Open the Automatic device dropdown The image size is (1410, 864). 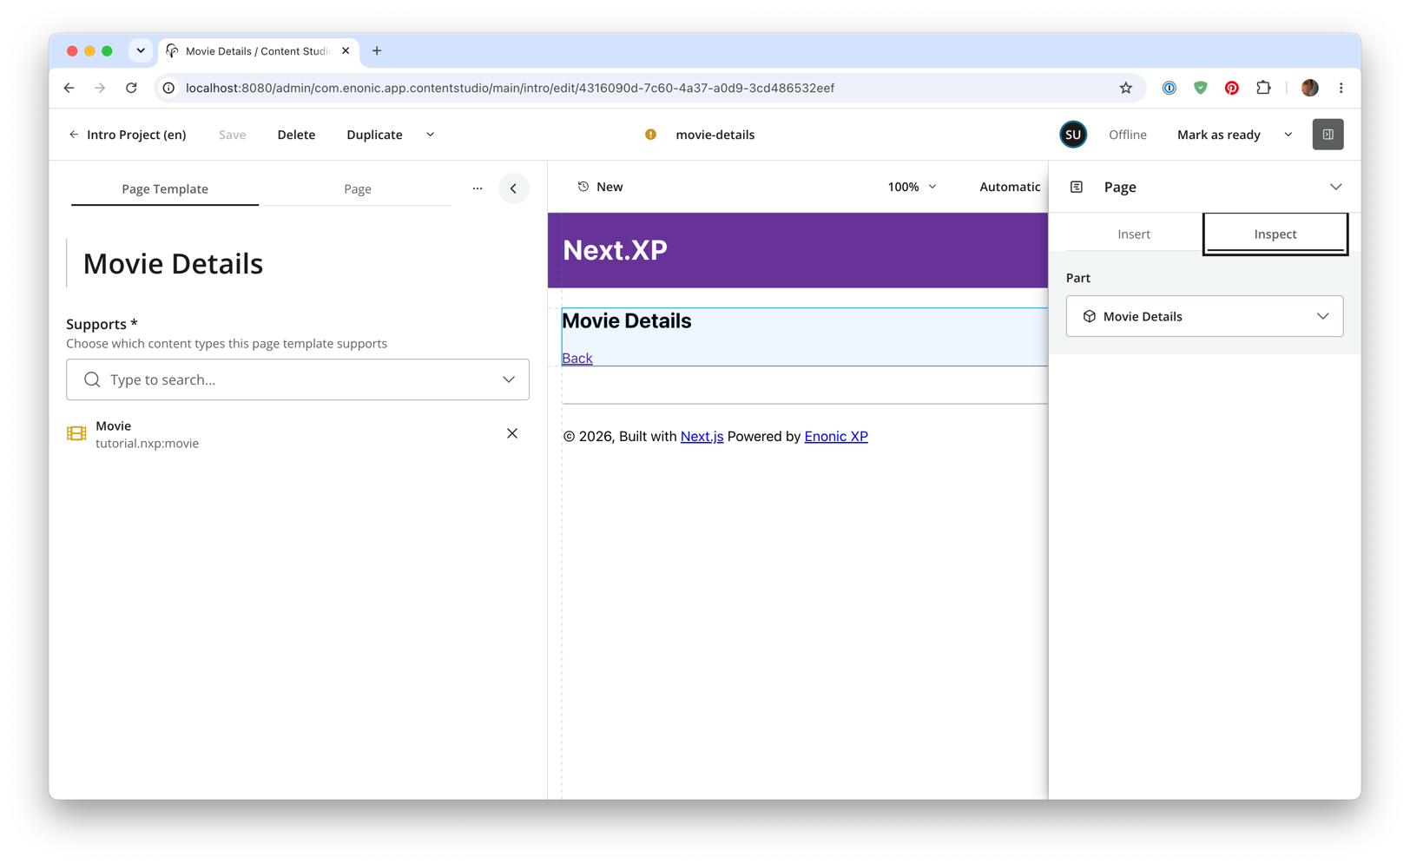[1010, 187]
